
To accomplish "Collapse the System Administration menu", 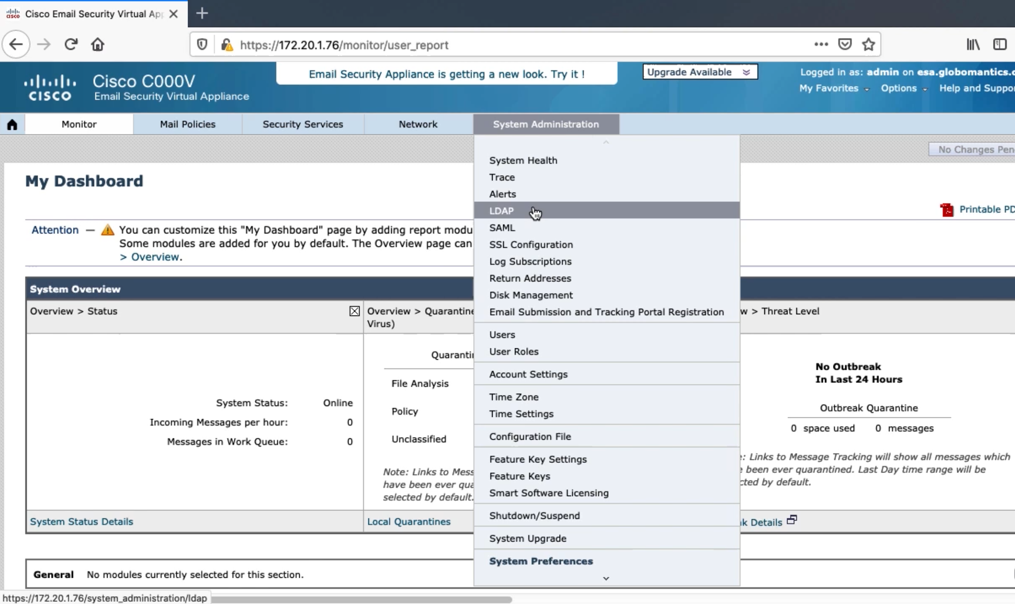I will (x=546, y=124).
